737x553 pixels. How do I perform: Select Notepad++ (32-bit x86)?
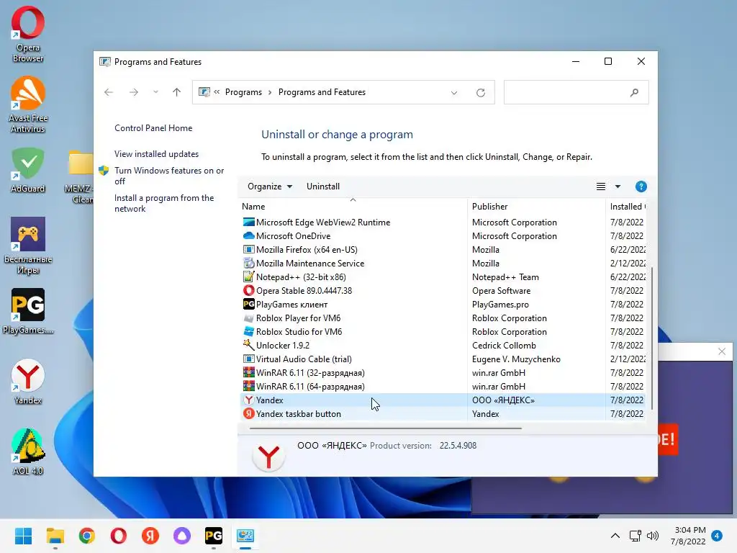[442, 277]
